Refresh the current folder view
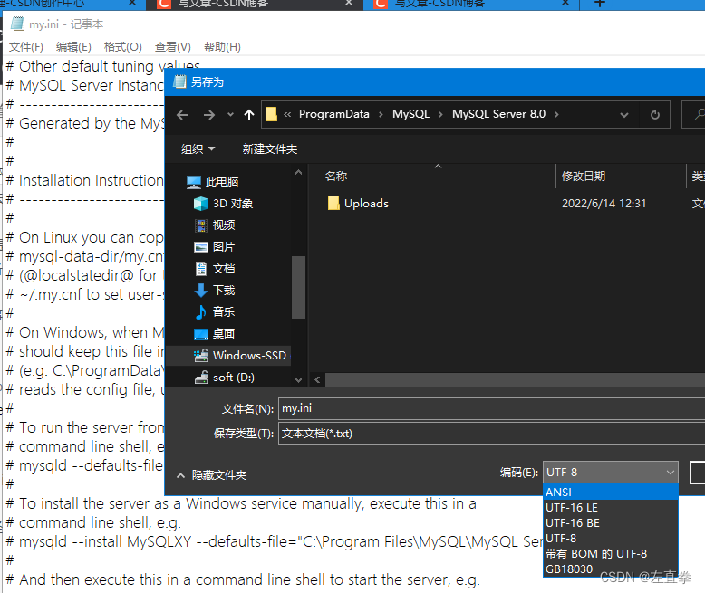705x593 pixels. pyautogui.click(x=655, y=115)
